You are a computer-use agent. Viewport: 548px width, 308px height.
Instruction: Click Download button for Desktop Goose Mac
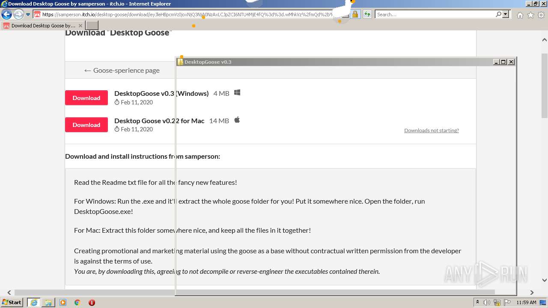pyautogui.click(x=86, y=125)
